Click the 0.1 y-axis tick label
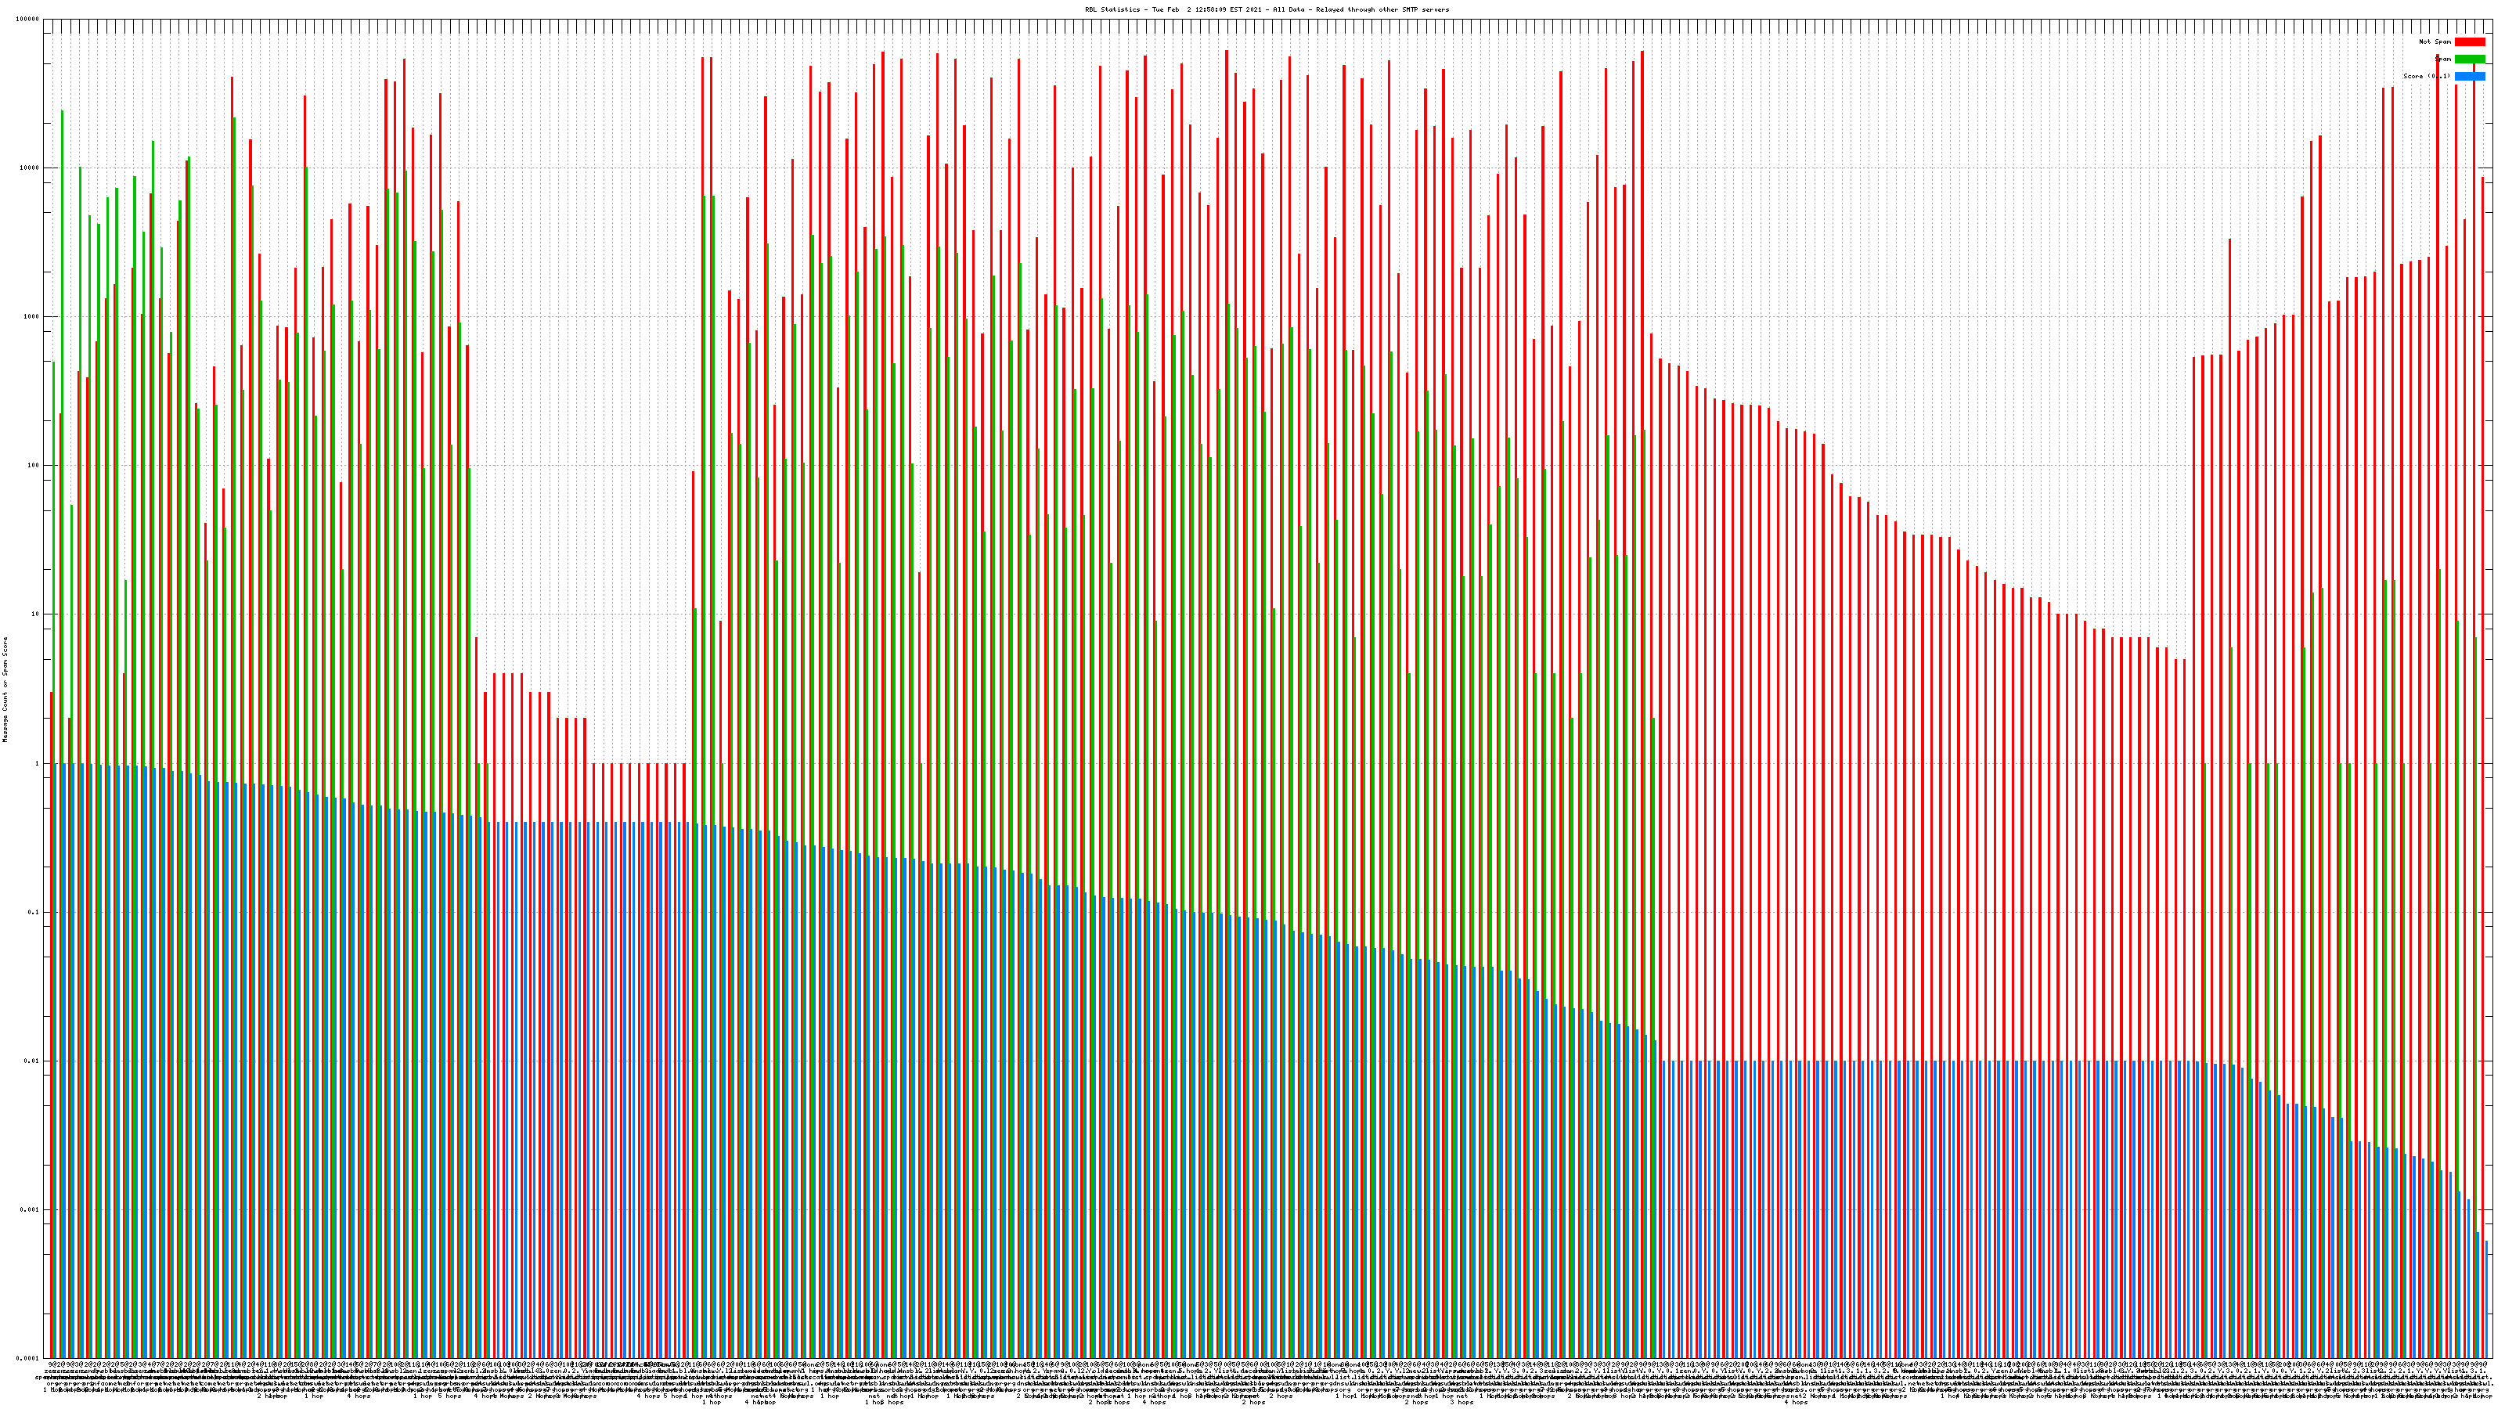Viewport: 2505px width, 1409px height. (x=34, y=912)
